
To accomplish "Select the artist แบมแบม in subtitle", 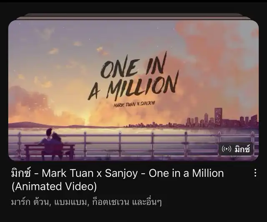I will pos(71,202).
